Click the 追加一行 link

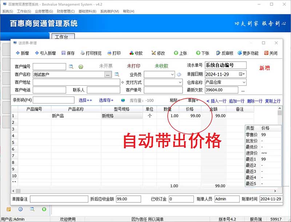point(237,101)
